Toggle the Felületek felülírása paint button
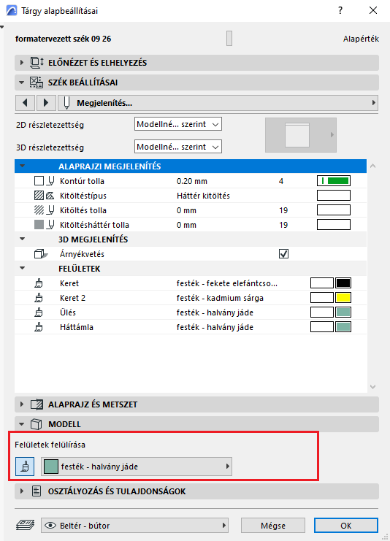Screen dimensions: 390x541 tap(25, 467)
